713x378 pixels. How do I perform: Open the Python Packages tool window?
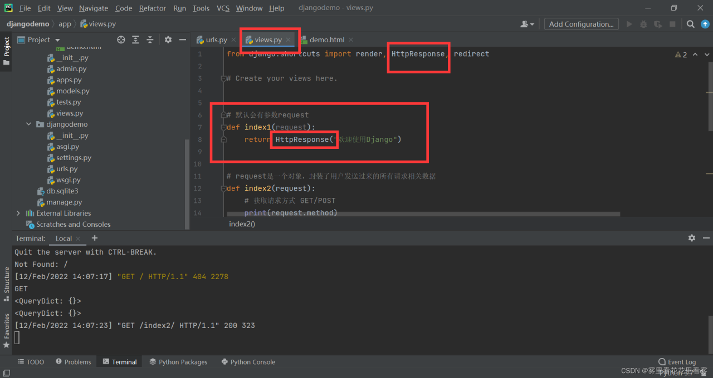point(178,362)
